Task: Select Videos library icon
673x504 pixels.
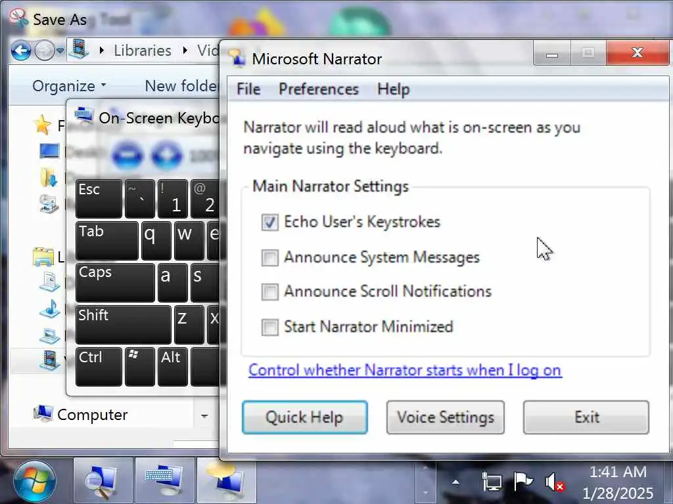Action: (49, 360)
